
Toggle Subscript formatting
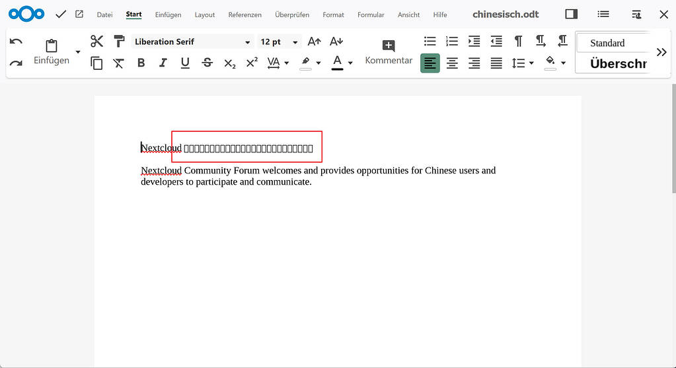(230, 64)
